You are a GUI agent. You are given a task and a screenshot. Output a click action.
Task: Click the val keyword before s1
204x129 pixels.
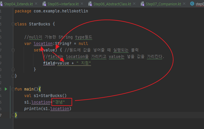tap(28, 96)
